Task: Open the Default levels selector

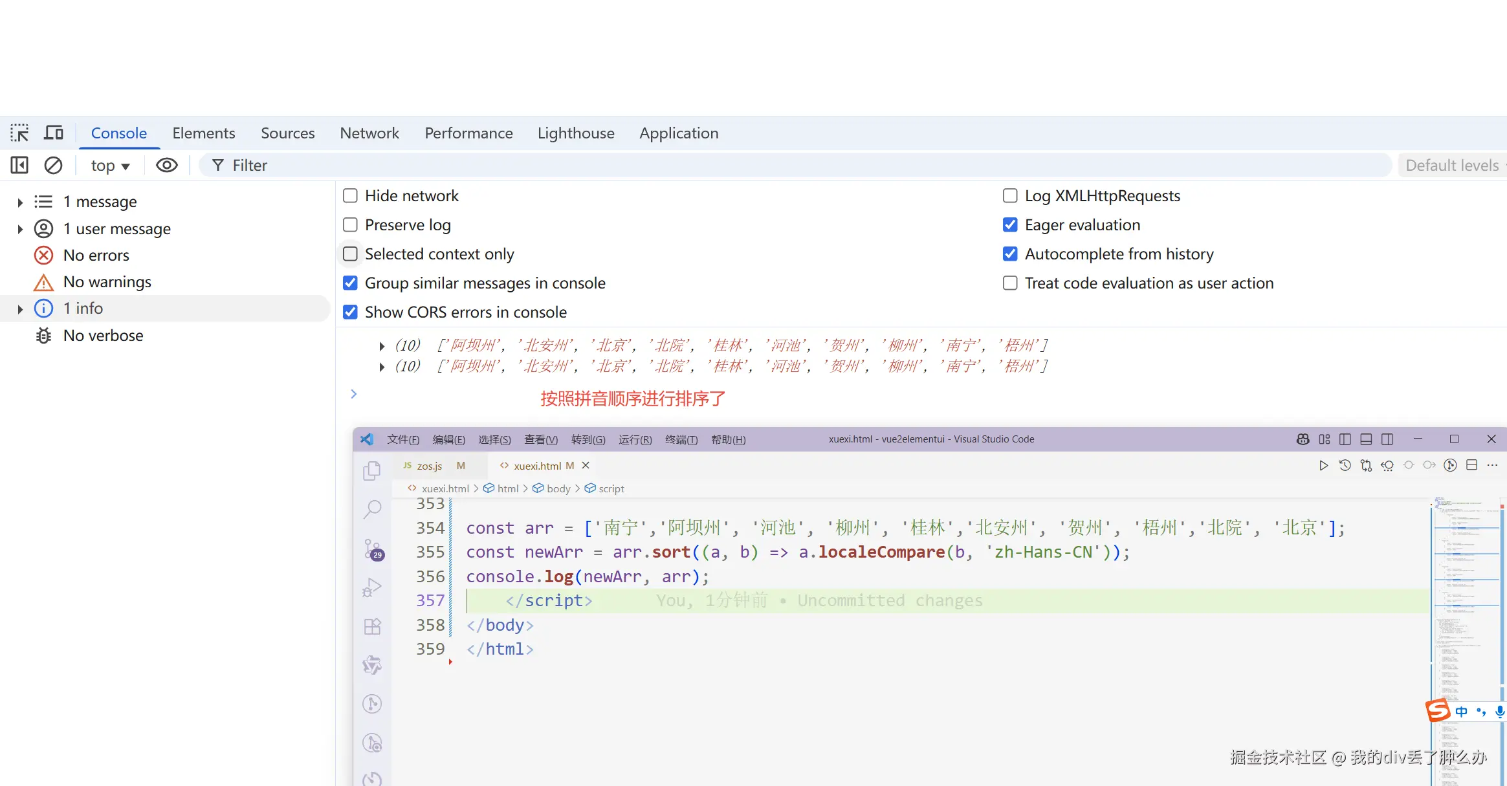Action: click(x=1453, y=166)
